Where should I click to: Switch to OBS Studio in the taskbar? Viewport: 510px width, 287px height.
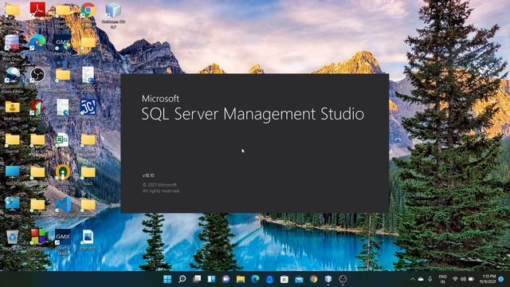coord(343,279)
